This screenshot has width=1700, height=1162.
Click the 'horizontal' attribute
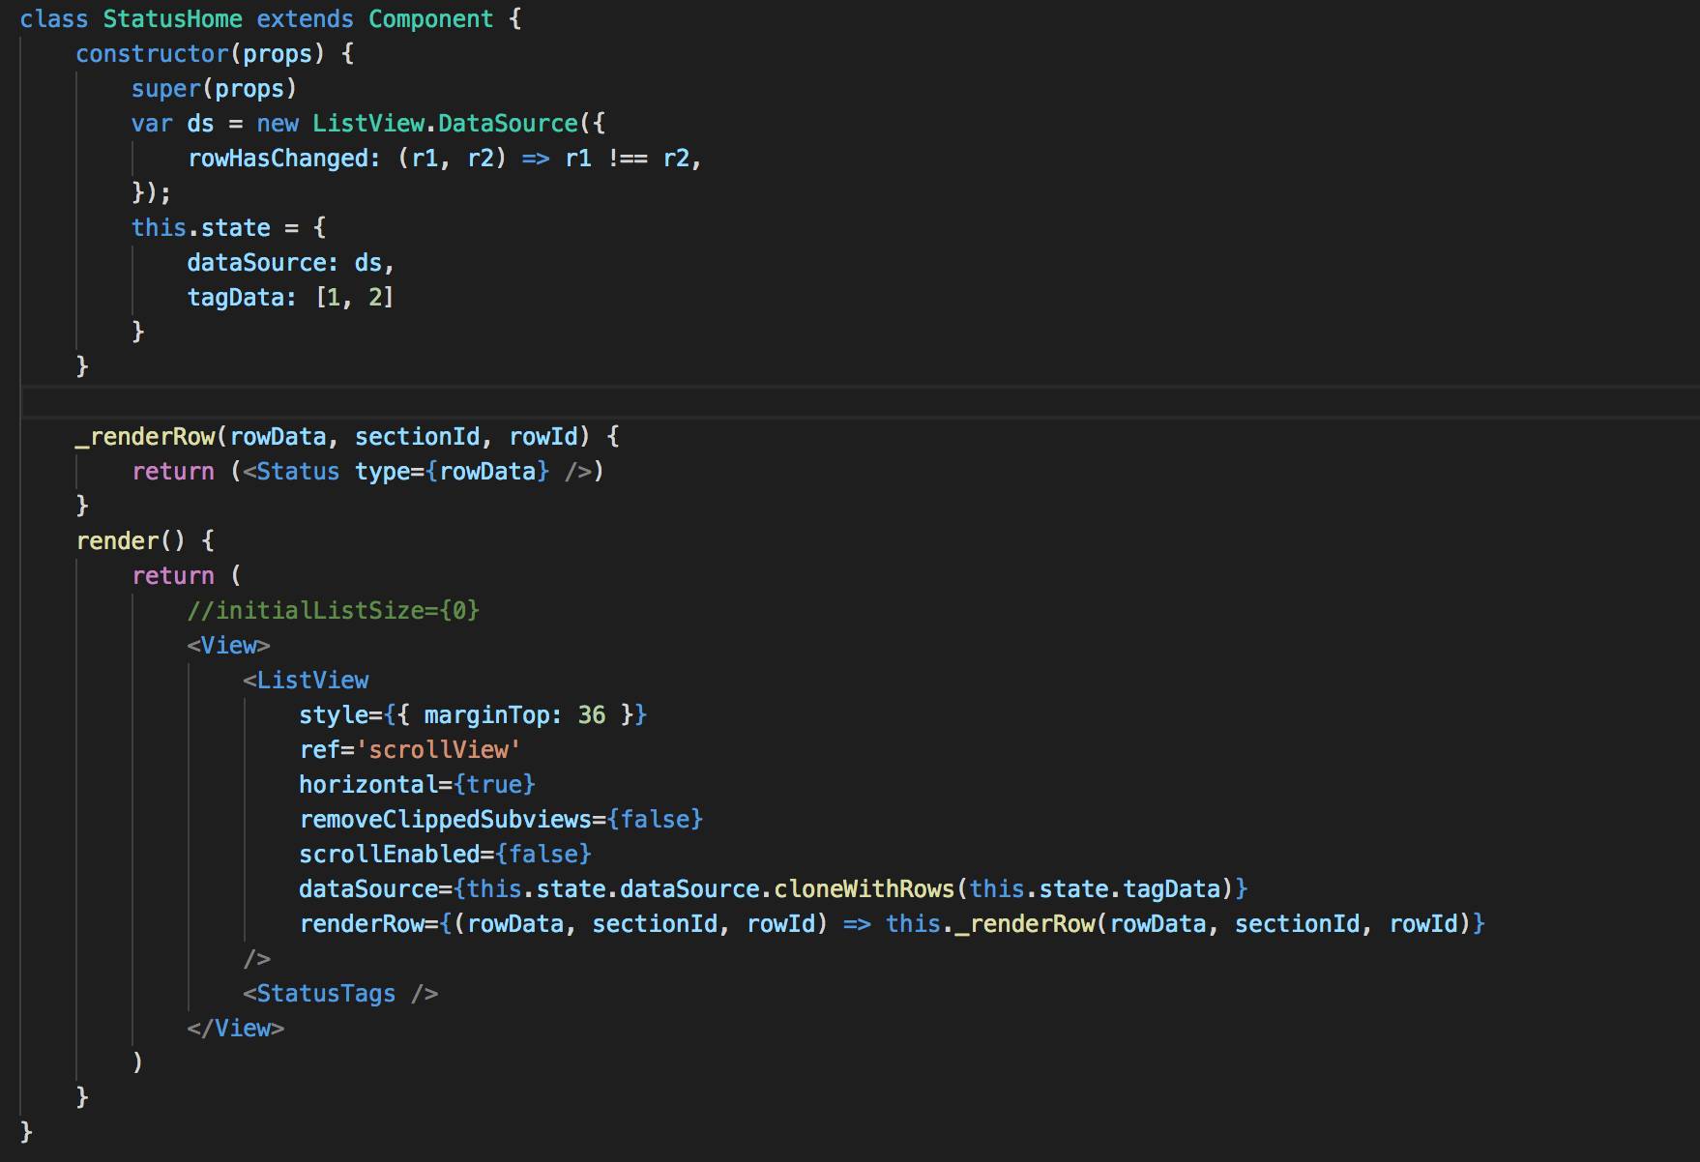click(368, 785)
